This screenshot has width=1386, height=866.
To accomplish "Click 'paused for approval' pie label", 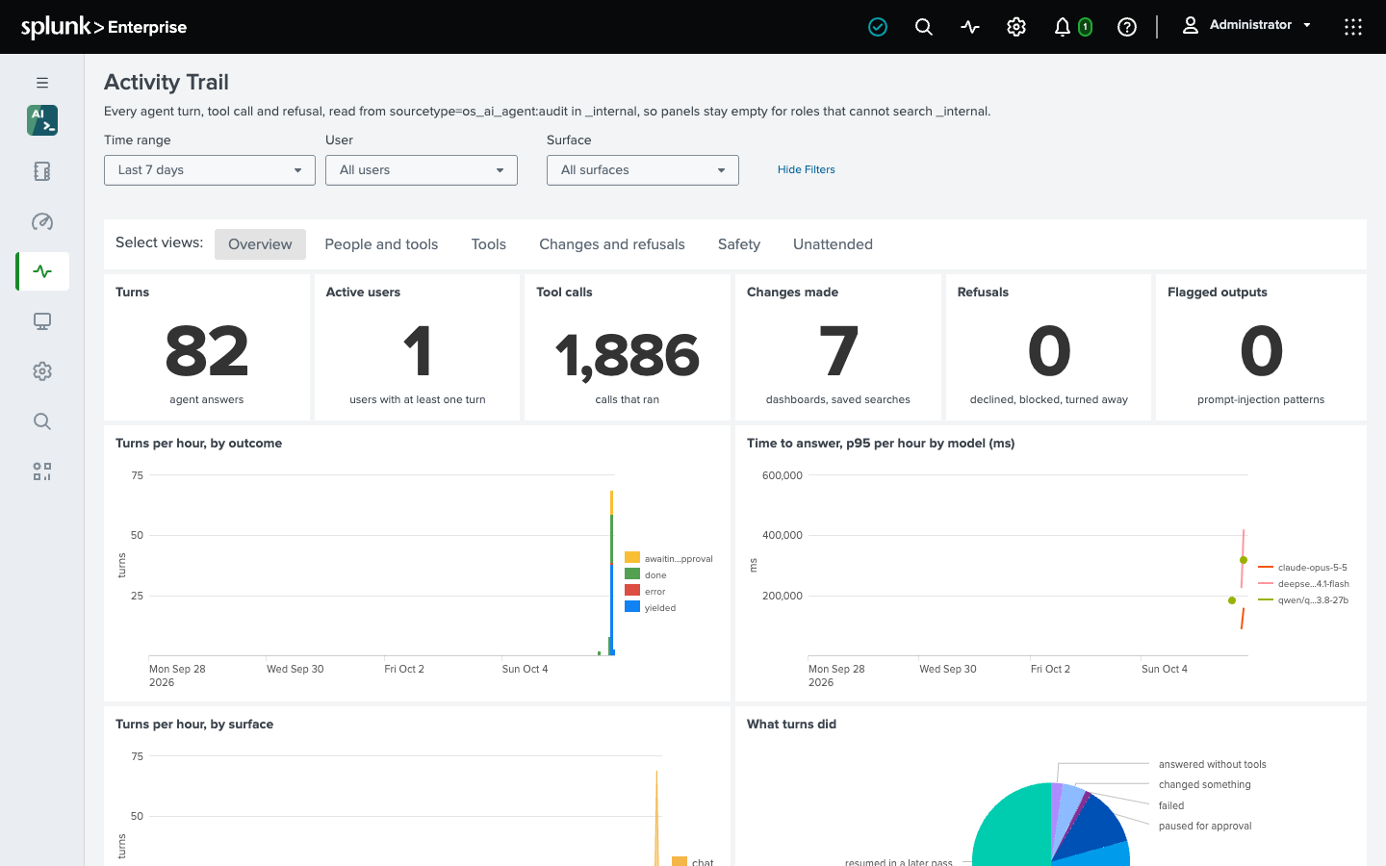I will point(1205,827).
